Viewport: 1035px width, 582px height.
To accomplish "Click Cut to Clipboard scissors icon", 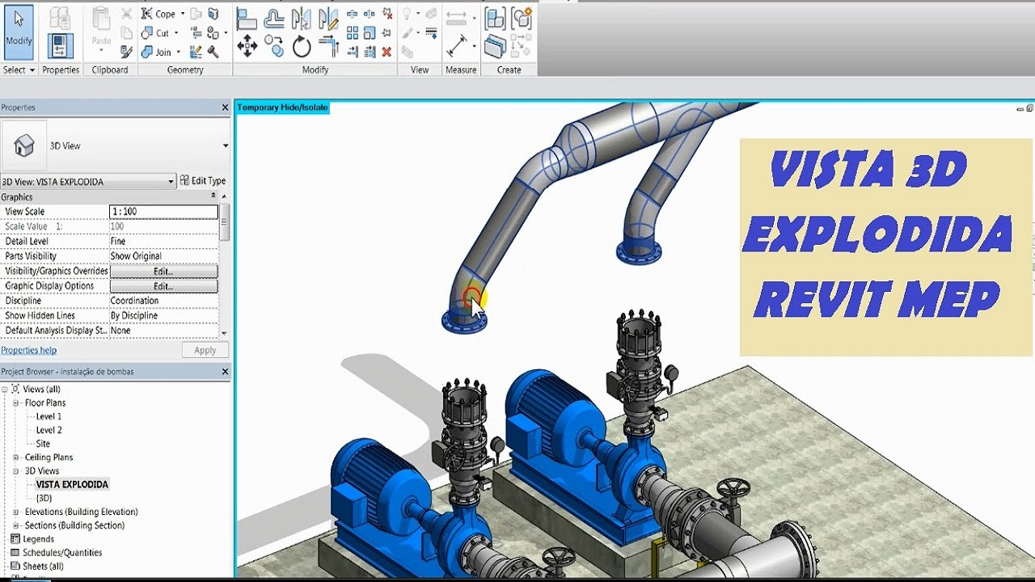I will (127, 14).
